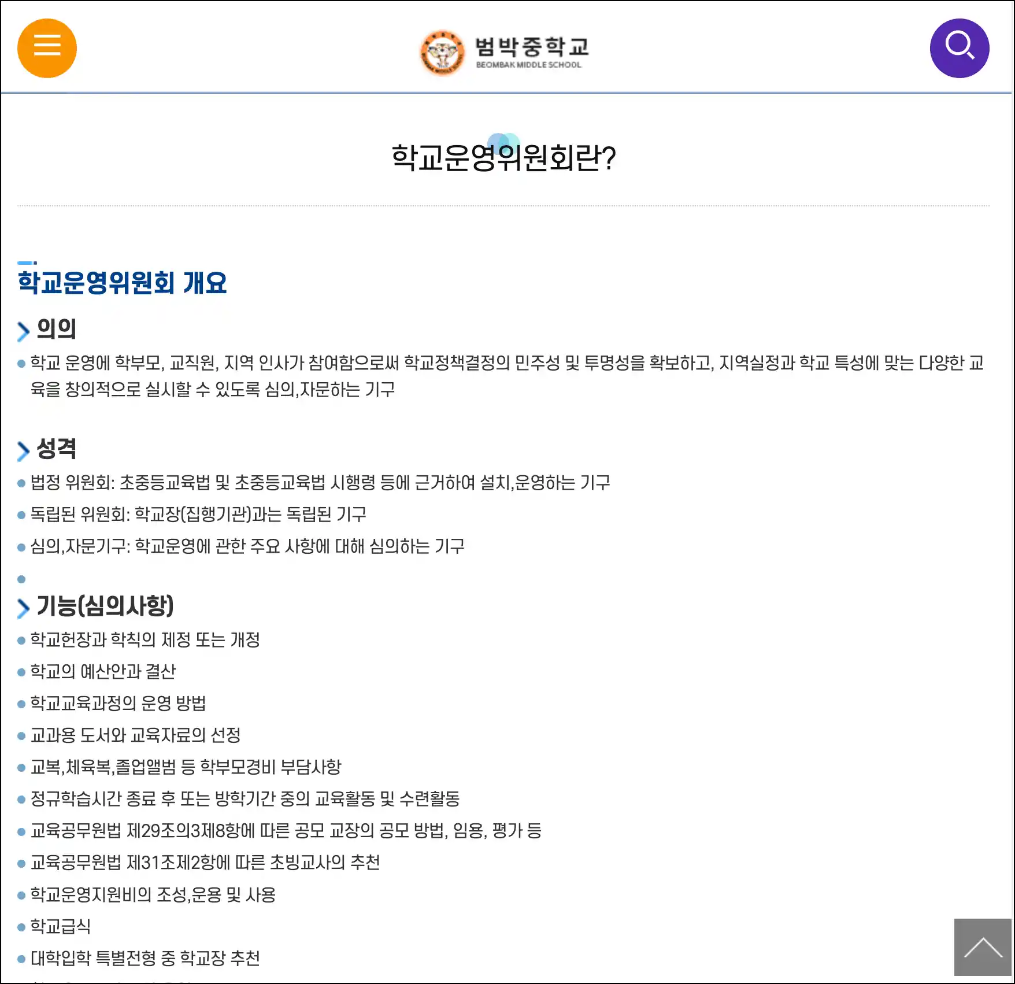Click the item 학교의 예산안과 결산

[x=103, y=671]
